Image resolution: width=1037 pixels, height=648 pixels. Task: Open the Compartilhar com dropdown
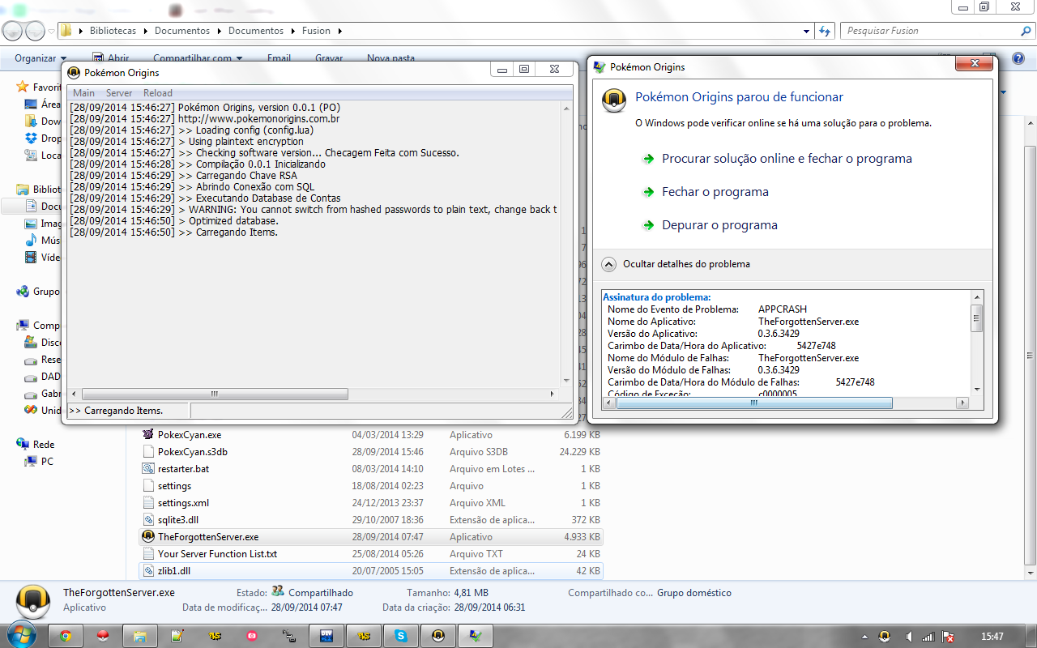(x=198, y=58)
